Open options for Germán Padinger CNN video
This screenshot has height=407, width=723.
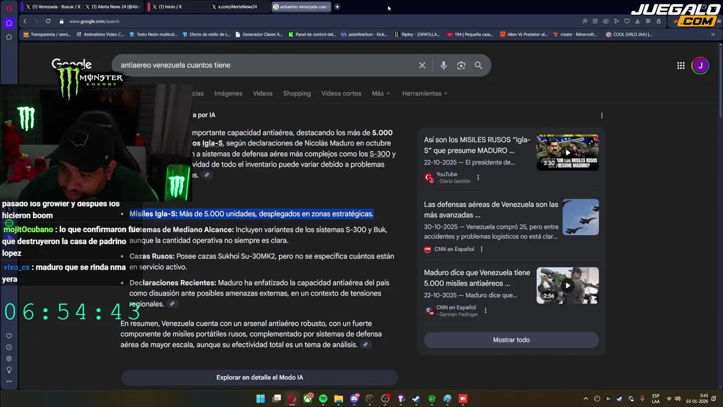485,310
